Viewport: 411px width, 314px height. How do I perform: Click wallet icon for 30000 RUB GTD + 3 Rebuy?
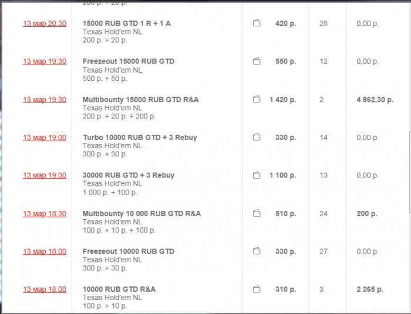pos(257,175)
